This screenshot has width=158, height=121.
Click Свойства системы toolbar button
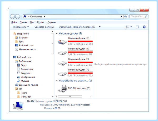[44, 27]
